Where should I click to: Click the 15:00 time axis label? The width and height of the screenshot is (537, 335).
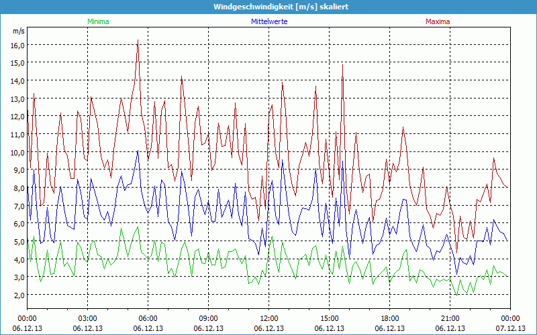[x=330, y=319]
